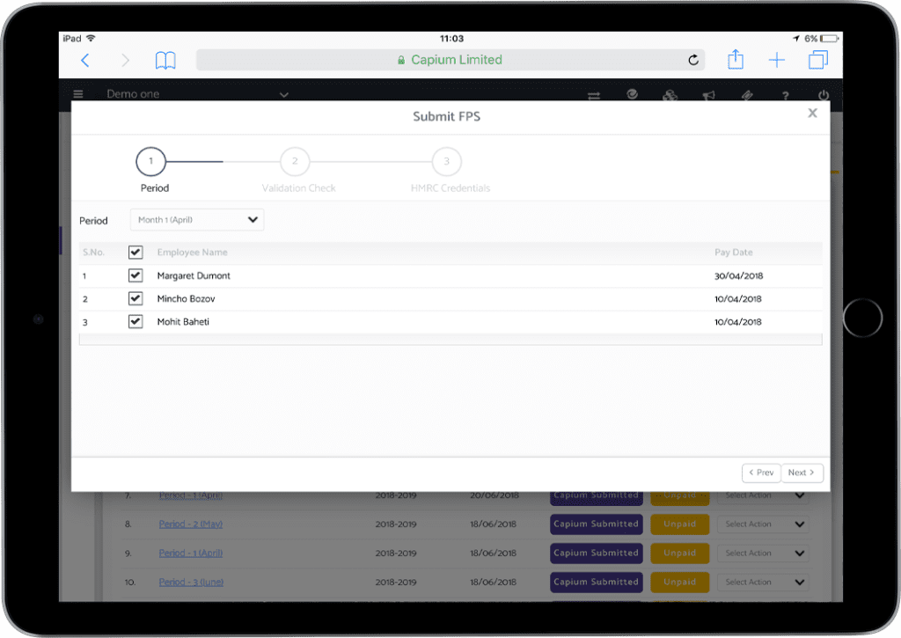
Task: Uncheck the select-all checkbox in the header row
Action: coord(135,252)
